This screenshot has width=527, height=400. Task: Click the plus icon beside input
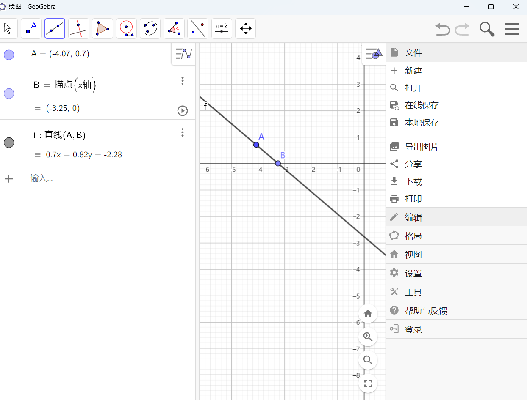(x=9, y=178)
